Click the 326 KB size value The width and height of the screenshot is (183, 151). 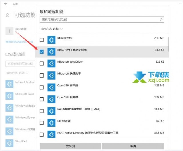(160, 62)
